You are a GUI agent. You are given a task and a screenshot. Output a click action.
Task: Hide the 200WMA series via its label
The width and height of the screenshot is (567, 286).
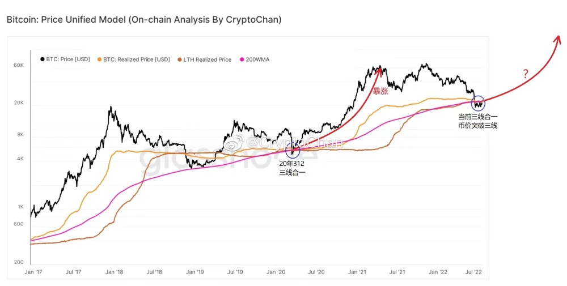click(x=257, y=59)
